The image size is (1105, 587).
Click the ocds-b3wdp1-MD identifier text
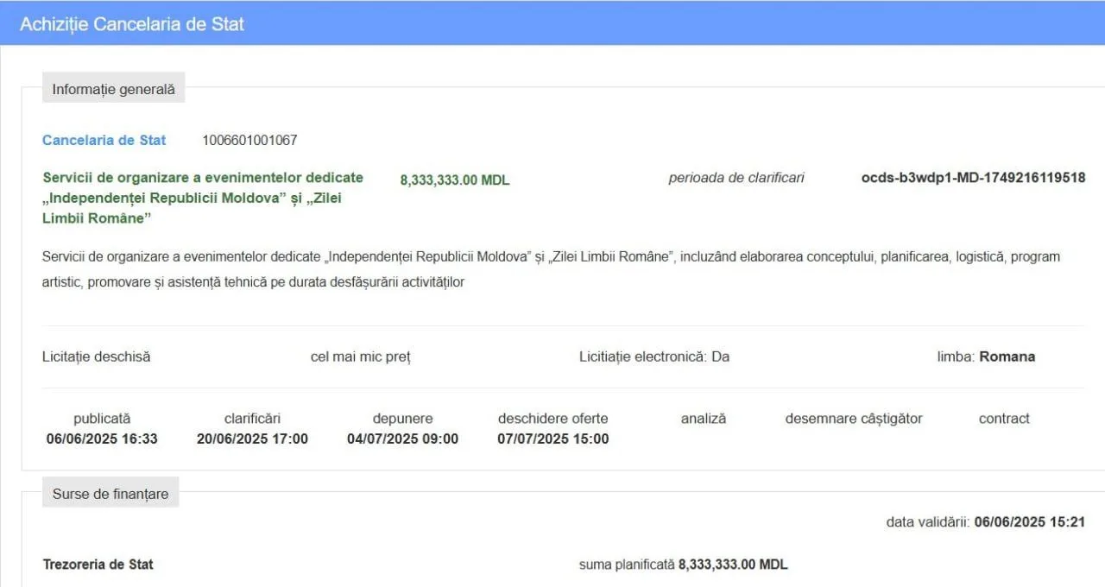[973, 178]
